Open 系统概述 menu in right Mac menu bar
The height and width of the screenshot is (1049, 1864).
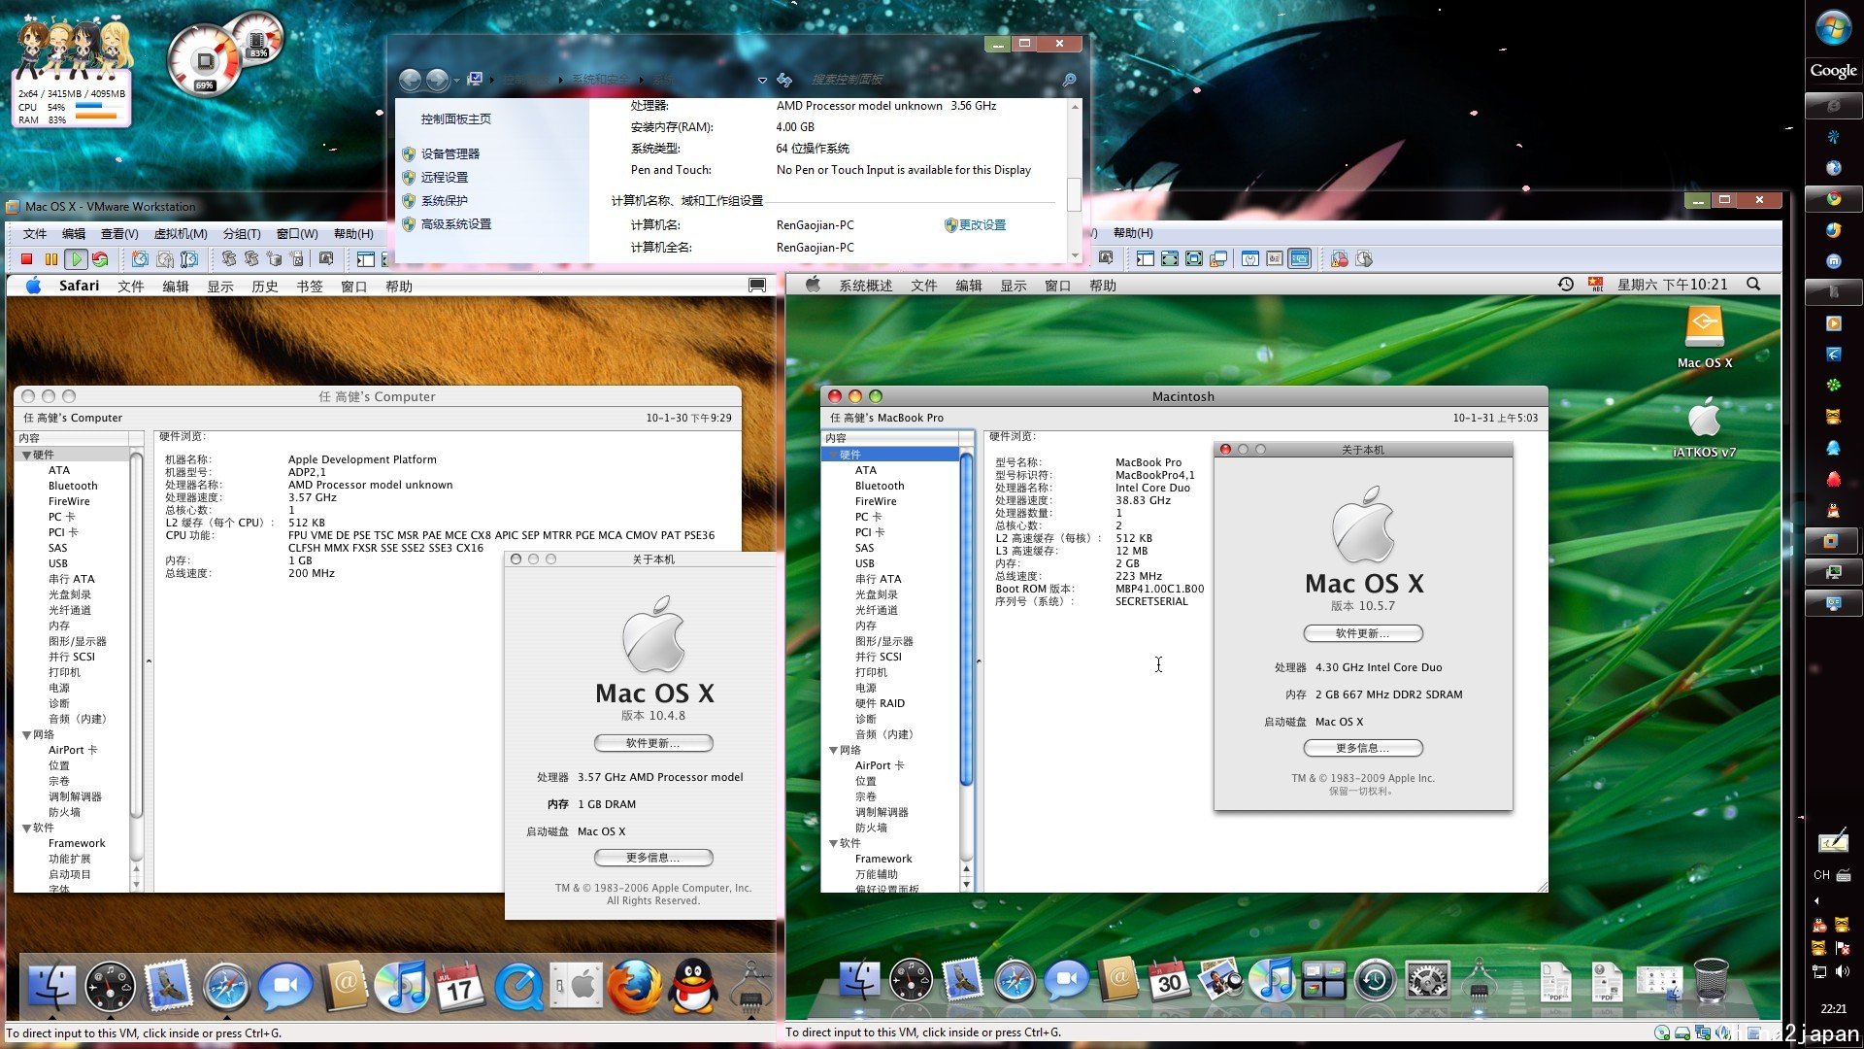[x=866, y=286]
